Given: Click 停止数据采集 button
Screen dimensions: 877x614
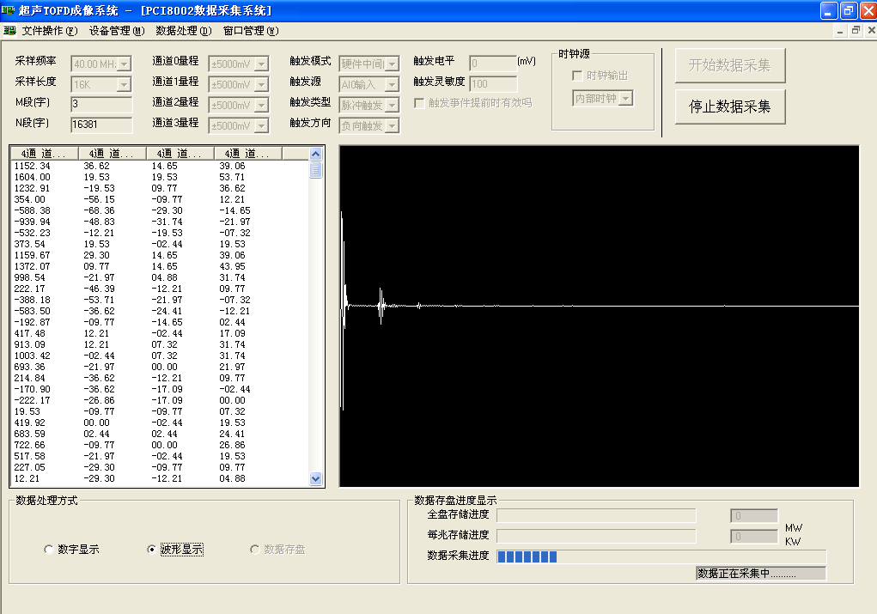Looking at the screenshot, I should tap(730, 106).
